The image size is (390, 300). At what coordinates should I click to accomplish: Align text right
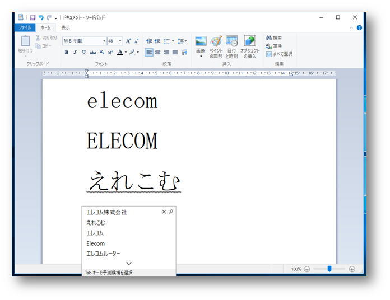click(166, 52)
